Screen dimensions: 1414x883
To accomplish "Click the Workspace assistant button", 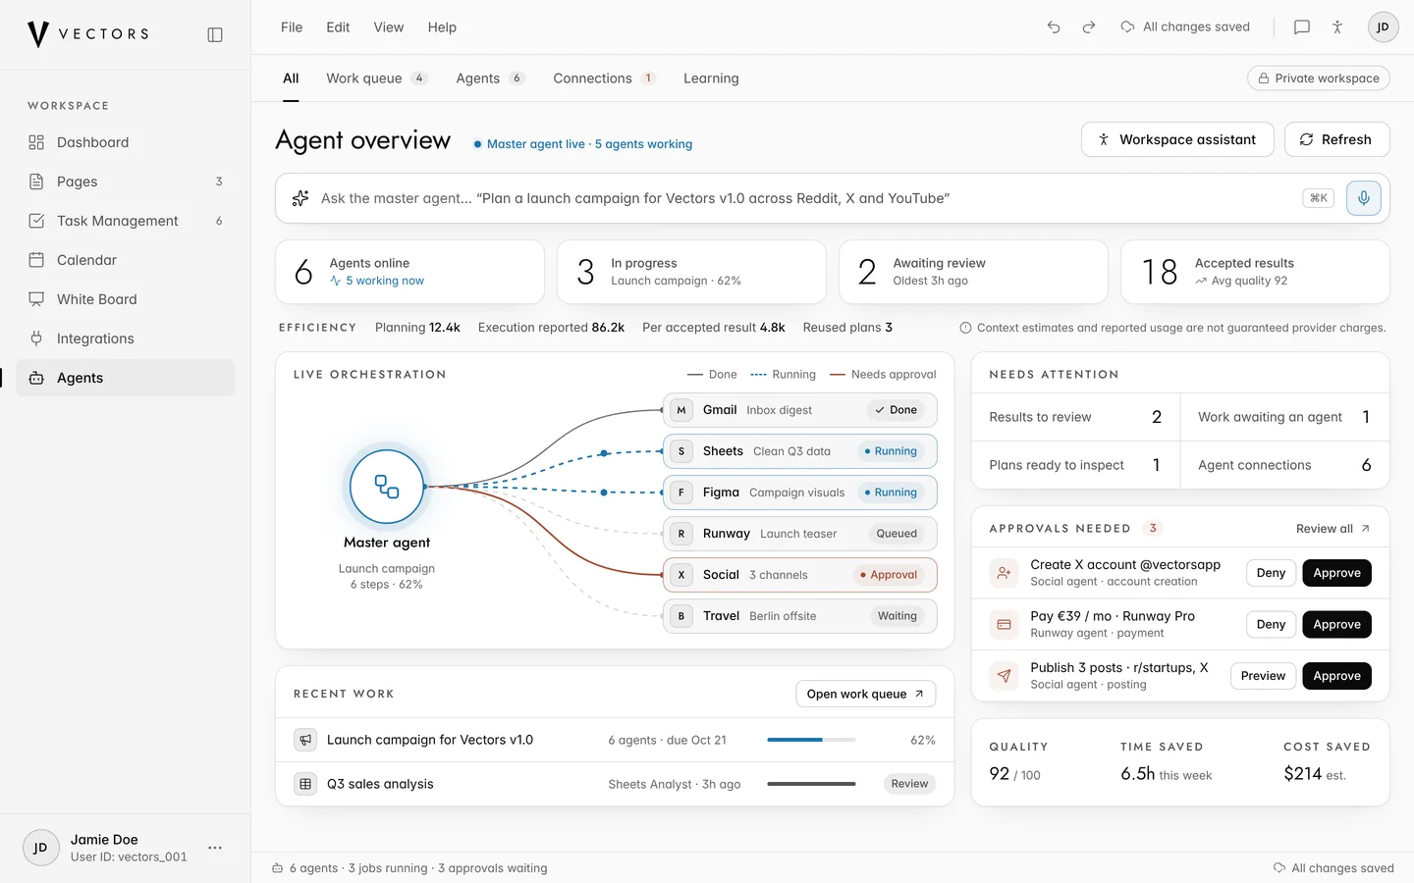I will 1177,139.
